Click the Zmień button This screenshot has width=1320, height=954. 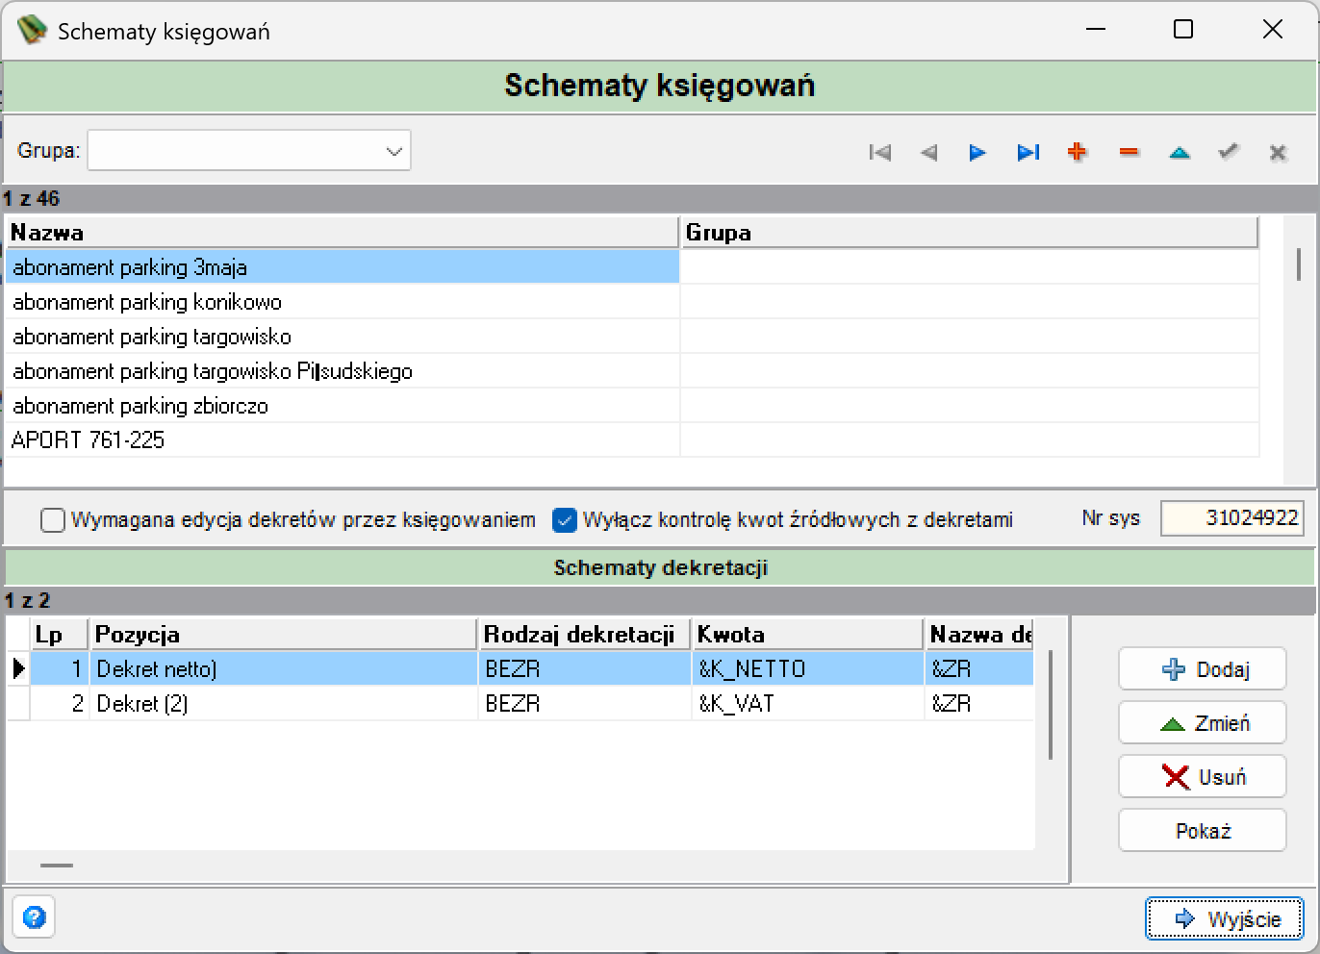point(1203,723)
